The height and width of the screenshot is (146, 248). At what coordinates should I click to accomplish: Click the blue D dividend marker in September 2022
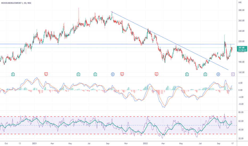point(218,74)
